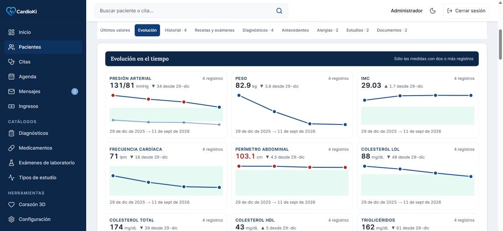This screenshot has width=503, height=231.
Task: Click the 71 lpm heart rate value
Action: (114, 157)
